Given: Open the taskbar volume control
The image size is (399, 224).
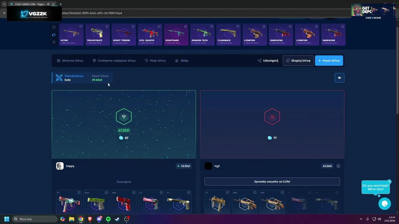Looking at the screenshot, I should point(379,219).
